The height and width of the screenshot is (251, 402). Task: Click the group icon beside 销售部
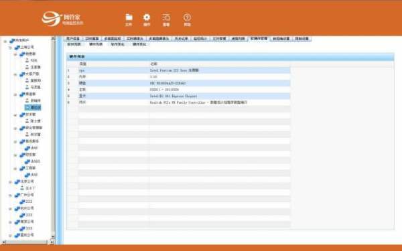coord(22,54)
